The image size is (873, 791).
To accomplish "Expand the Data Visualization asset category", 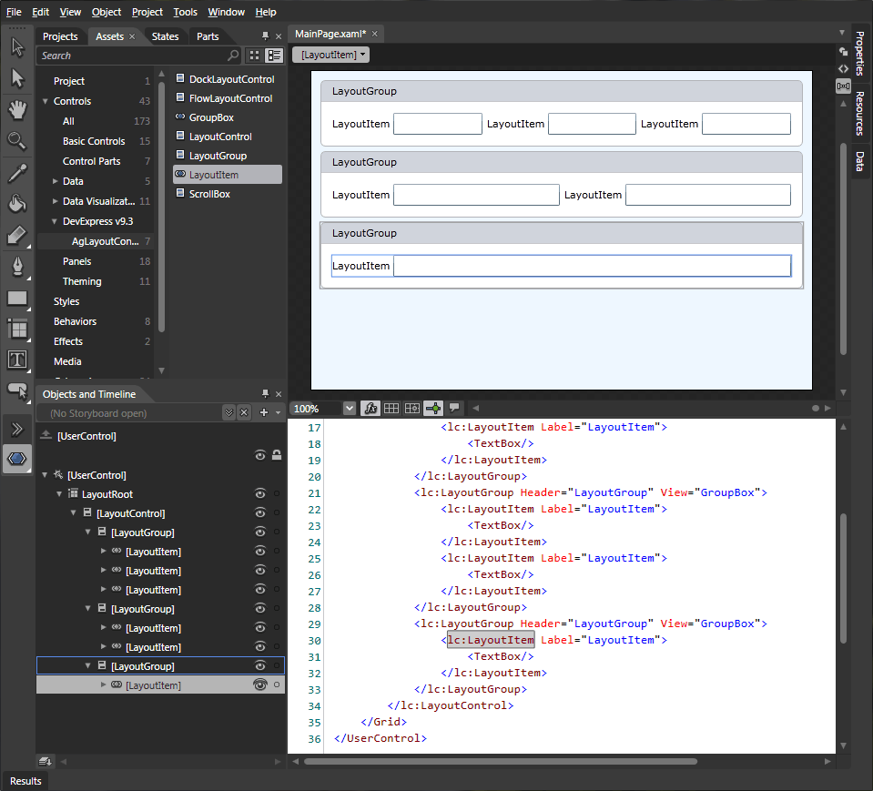I will pyautogui.click(x=55, y=201).
